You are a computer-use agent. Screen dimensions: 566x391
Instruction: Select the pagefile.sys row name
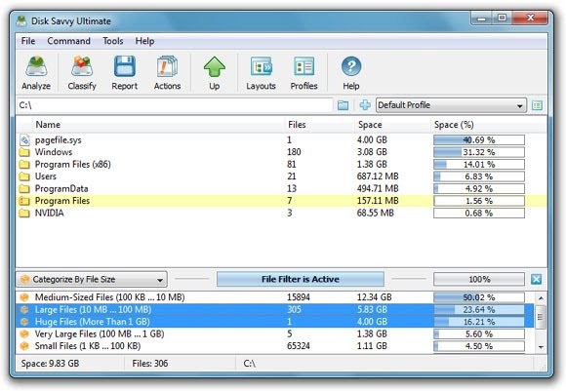point(59,140)
